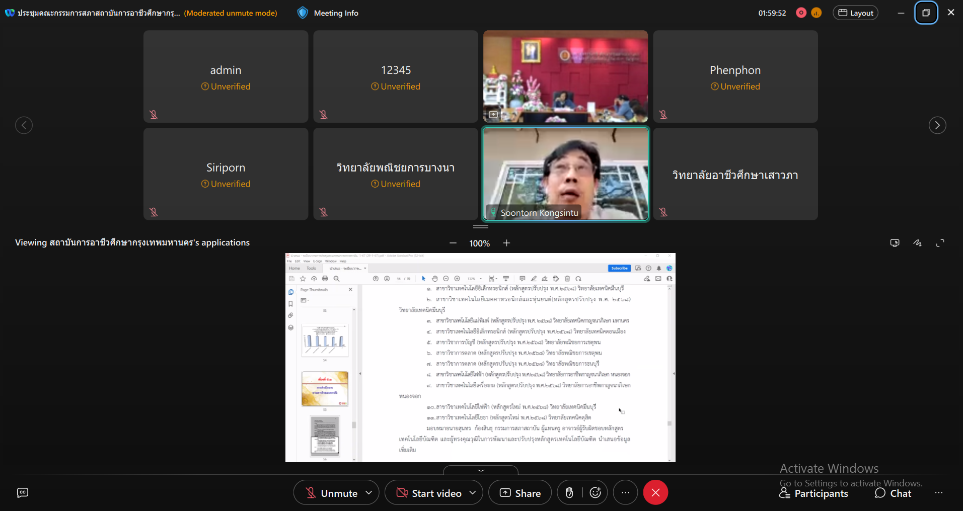
Task: Enter full screen for shared content
Action: (x=940, y=243)
